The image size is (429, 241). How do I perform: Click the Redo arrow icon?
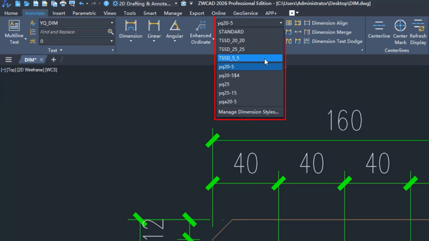click(x=94, y=4)
